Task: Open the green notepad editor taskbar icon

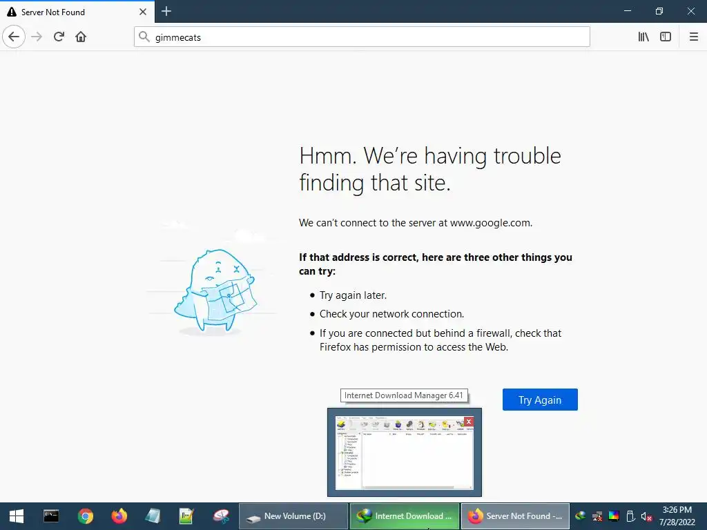Action: (x=186, y=516)
